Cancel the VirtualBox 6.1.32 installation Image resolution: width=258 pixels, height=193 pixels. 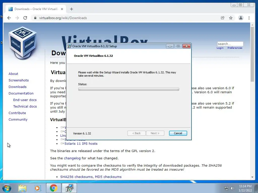click(178, 133)
